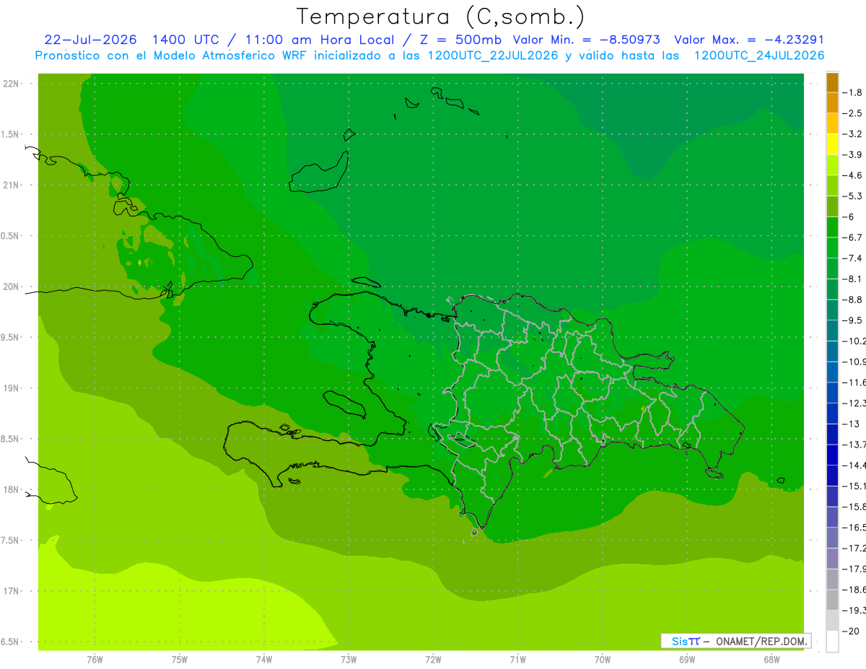Viewport: 866px width, 669px height.
Task: Click the "20N" latitude axis label
Action: (x=12, y=287)
